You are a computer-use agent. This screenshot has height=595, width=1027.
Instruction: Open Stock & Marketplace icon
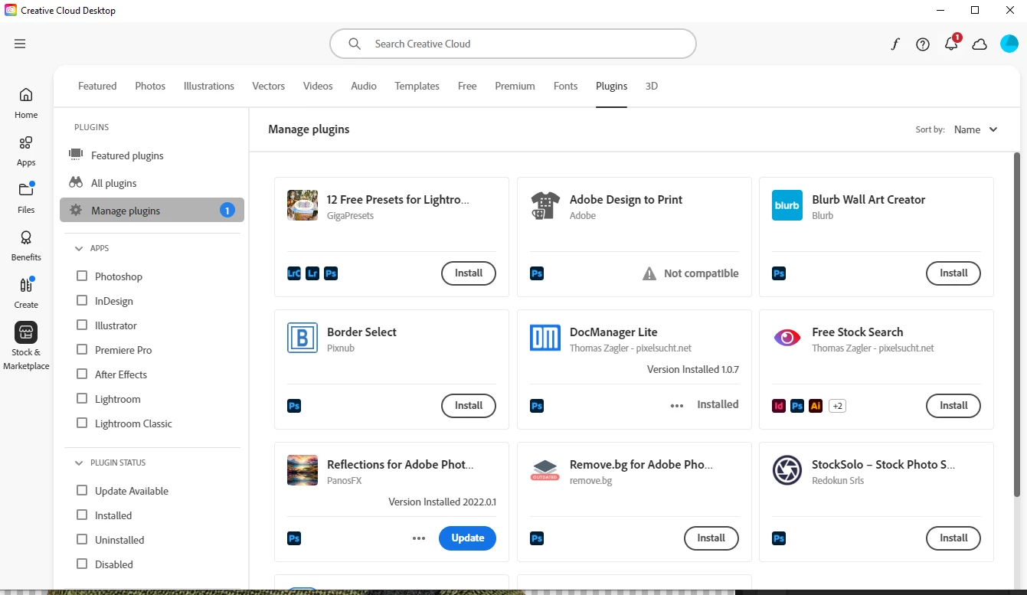(x=26, y=332)
